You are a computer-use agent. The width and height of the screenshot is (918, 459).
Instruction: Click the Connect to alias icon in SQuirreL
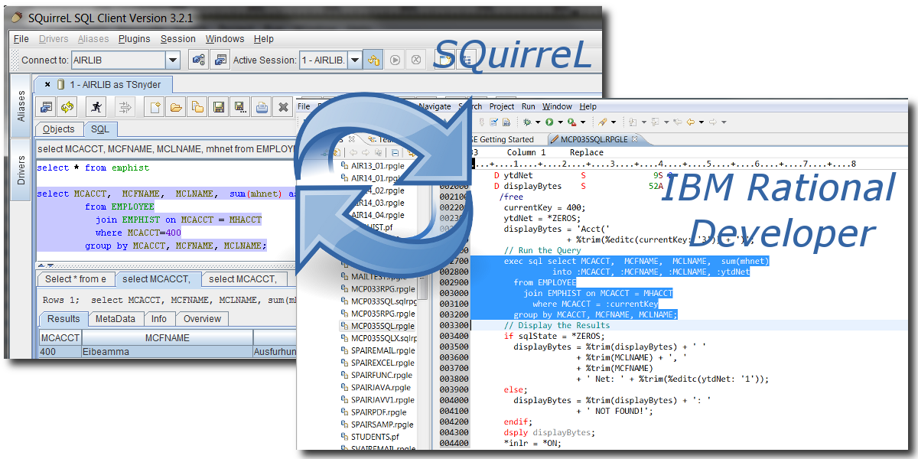click(x=198, y=60)
